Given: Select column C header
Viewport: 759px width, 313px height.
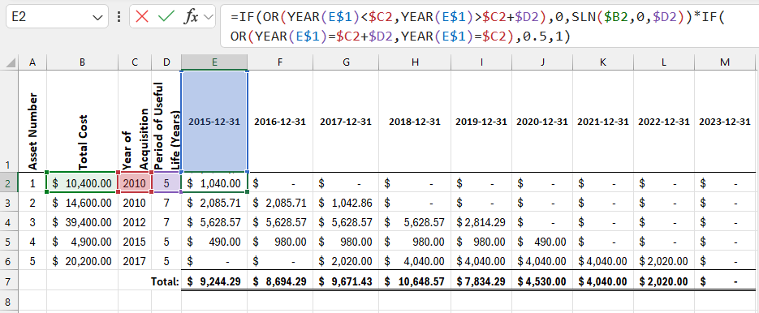Looking at the screenshot, I should [x=135, y=62].
